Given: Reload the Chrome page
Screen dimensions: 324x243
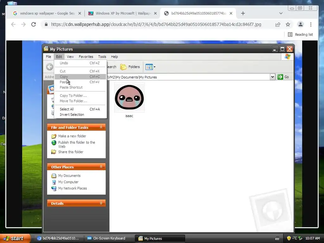Looking at the screenshot, I should tap(34, 24).
